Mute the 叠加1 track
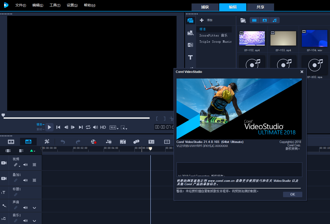The height and width of the screenshot is (224, 330). coord(25,180)
